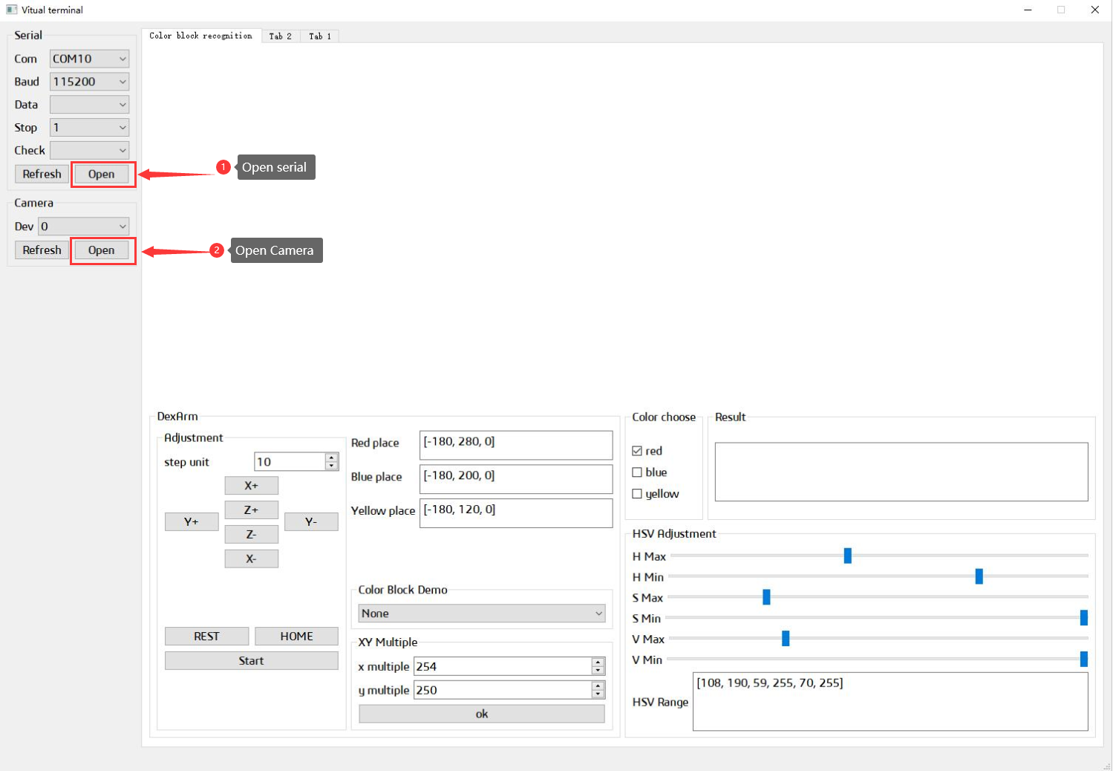Move arm with X- button
The image size is (1113, 771).
tap(252, 559)
